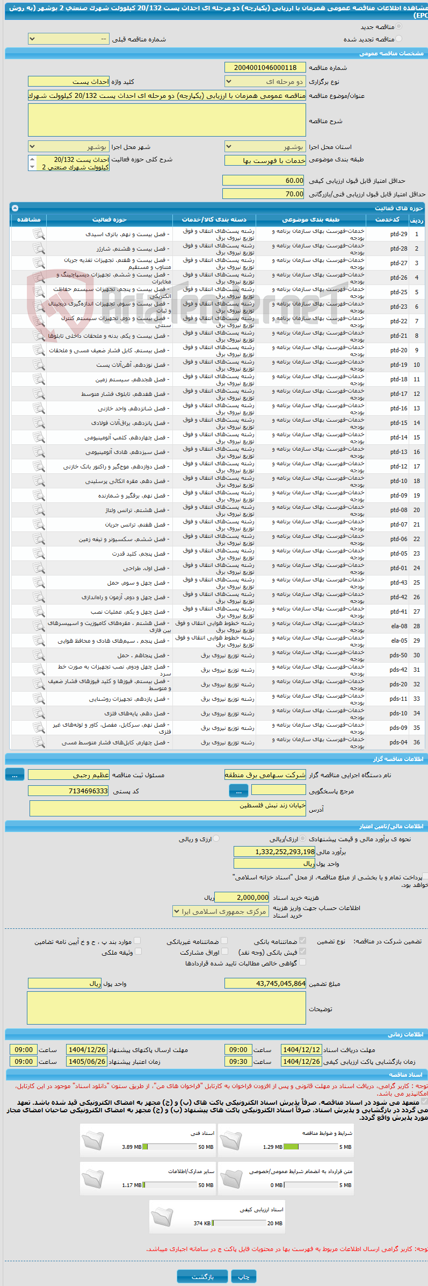
Task: Step up شرح کلی حوزه فعالیت spinner
Action: click(32, 159)
